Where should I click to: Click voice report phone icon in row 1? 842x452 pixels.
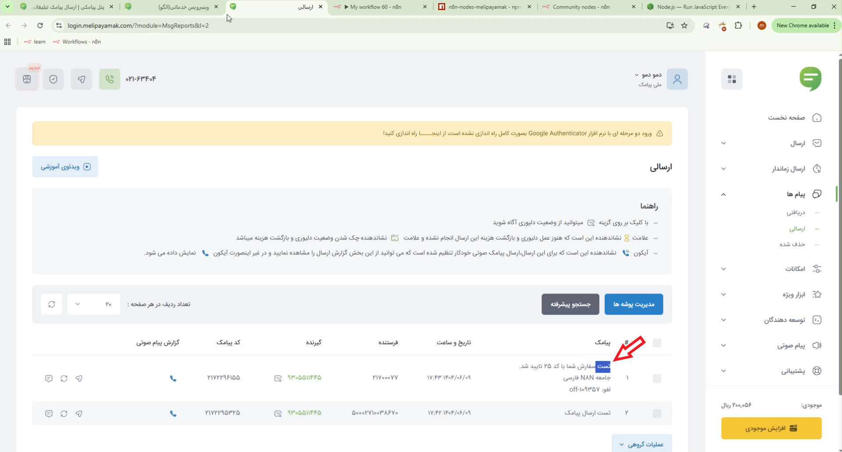coord(173,378)
